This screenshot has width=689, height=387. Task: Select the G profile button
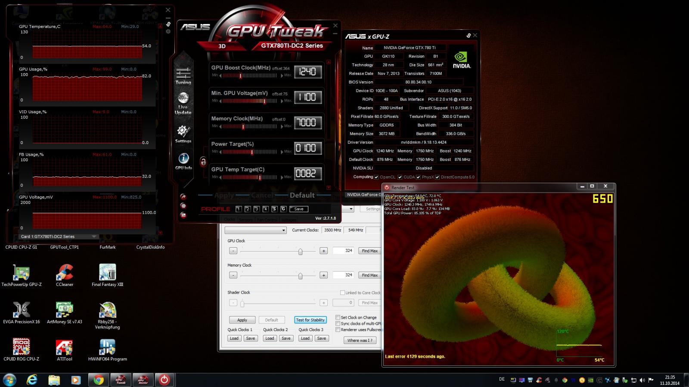coord(283,209)
